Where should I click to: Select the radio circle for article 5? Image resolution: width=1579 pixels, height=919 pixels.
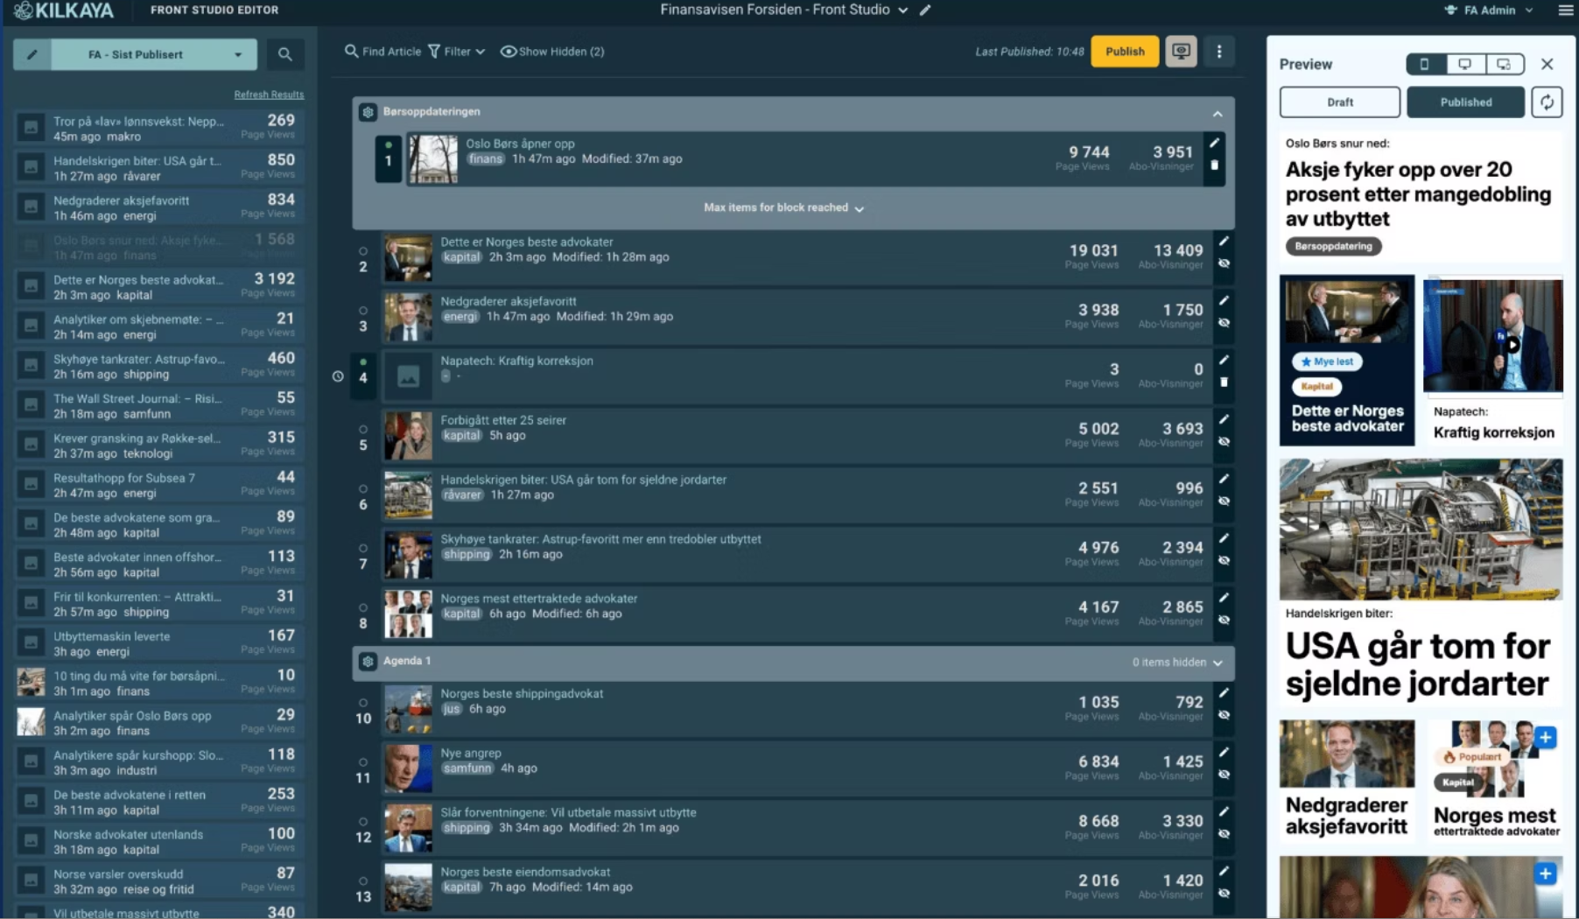363,430
